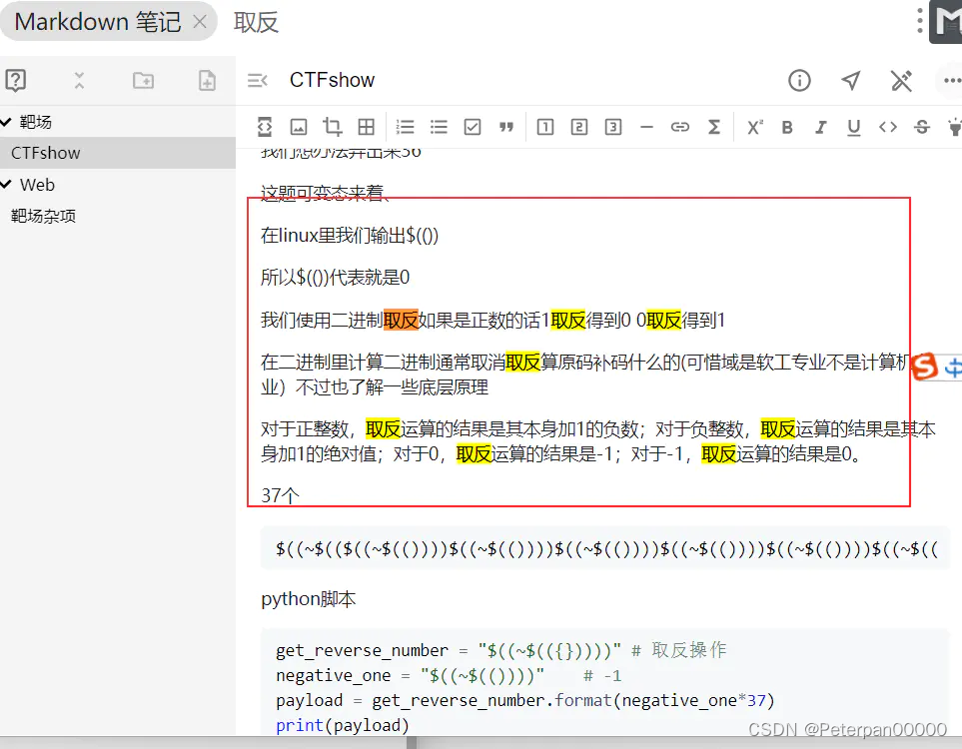Click the line "所以$(())代表就是0"
This screenshot has height=749, width=962.
(x=335, y=278)
